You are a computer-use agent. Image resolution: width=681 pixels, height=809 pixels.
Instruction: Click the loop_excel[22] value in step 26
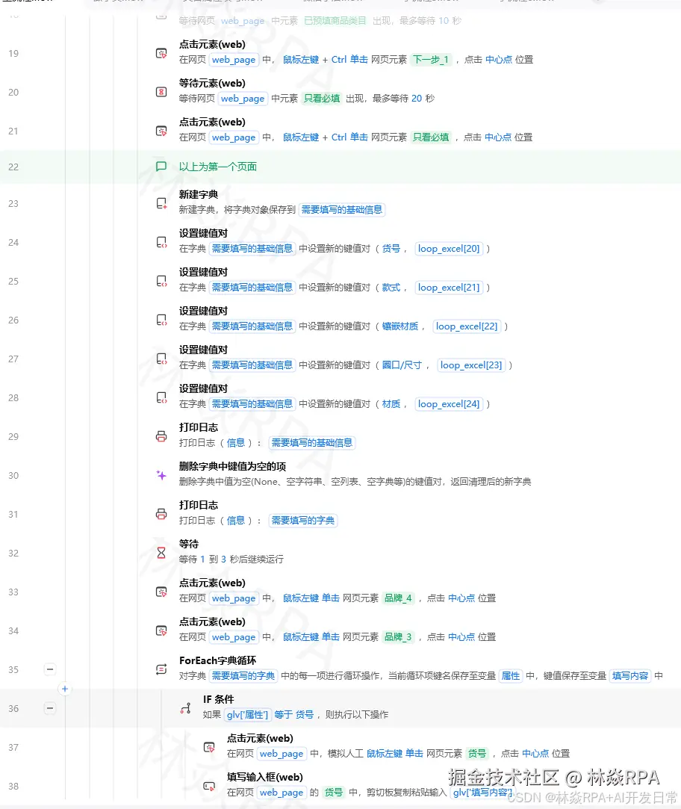point(467,326)
